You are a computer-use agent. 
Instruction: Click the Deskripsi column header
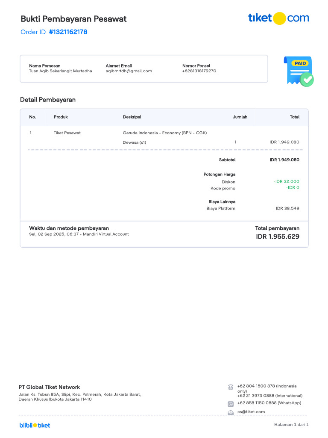click(x=132, y=117)
